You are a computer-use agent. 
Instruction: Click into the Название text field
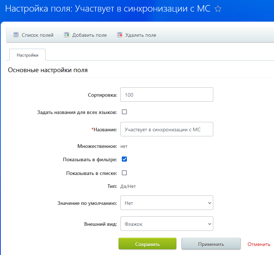166,129
